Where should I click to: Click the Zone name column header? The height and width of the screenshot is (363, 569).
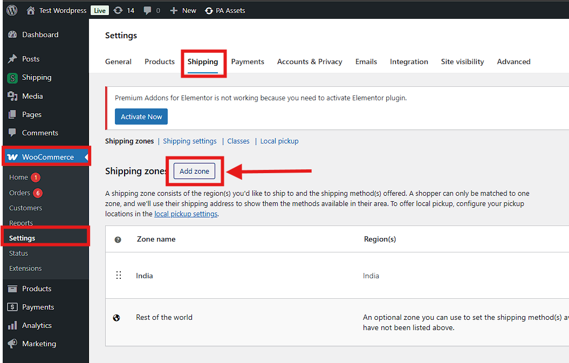click(156, 239)
